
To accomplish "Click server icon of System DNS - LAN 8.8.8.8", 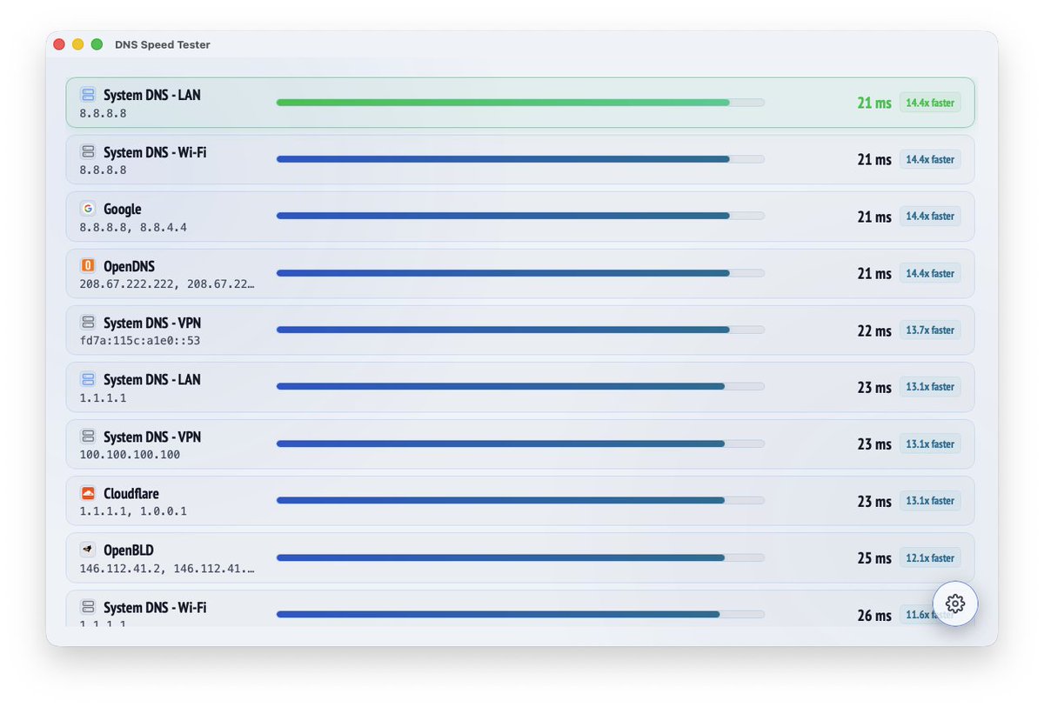I will click(x=88, y=95).
